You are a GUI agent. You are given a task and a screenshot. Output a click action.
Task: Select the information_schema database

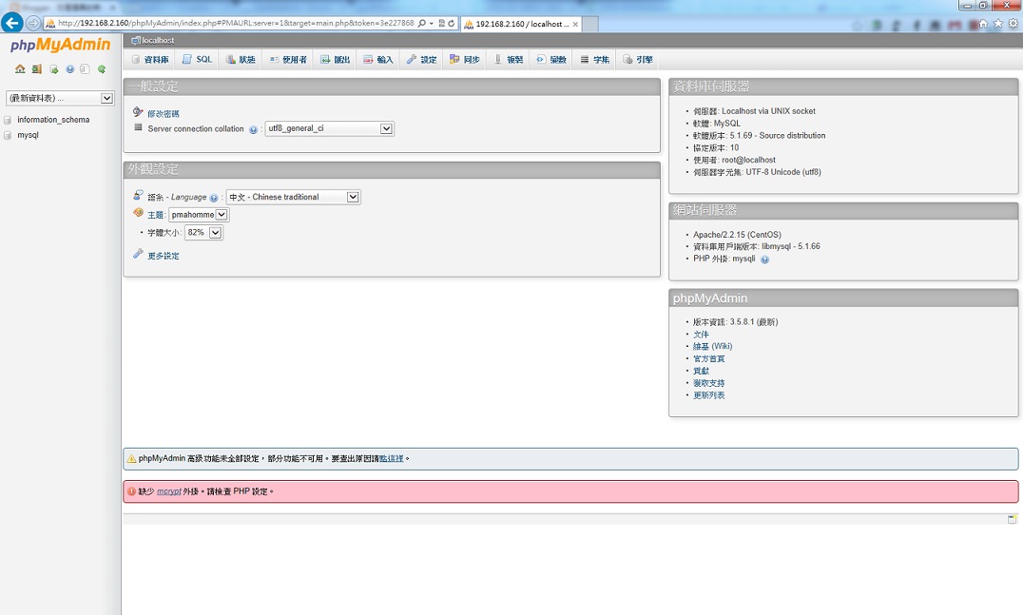pyautogui.click(x=53, y=120)
